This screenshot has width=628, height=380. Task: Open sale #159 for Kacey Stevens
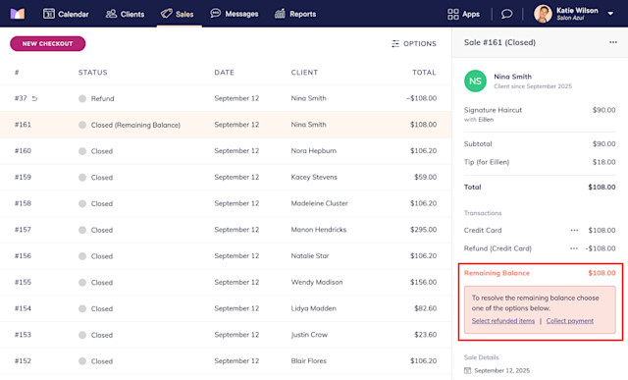coord(226,177)
